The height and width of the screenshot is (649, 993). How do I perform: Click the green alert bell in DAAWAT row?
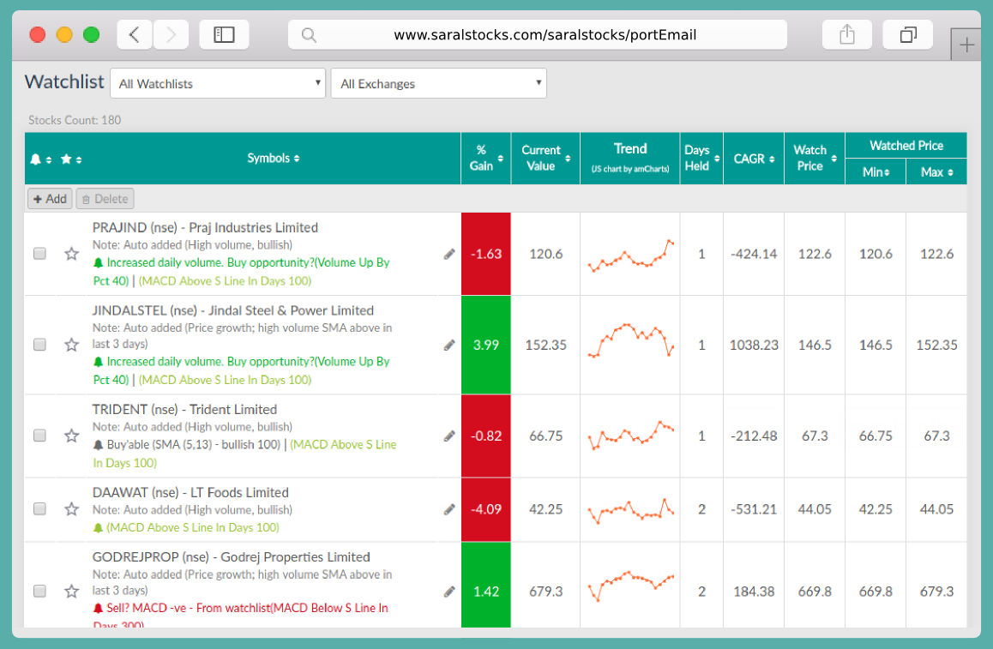point(98,528)
